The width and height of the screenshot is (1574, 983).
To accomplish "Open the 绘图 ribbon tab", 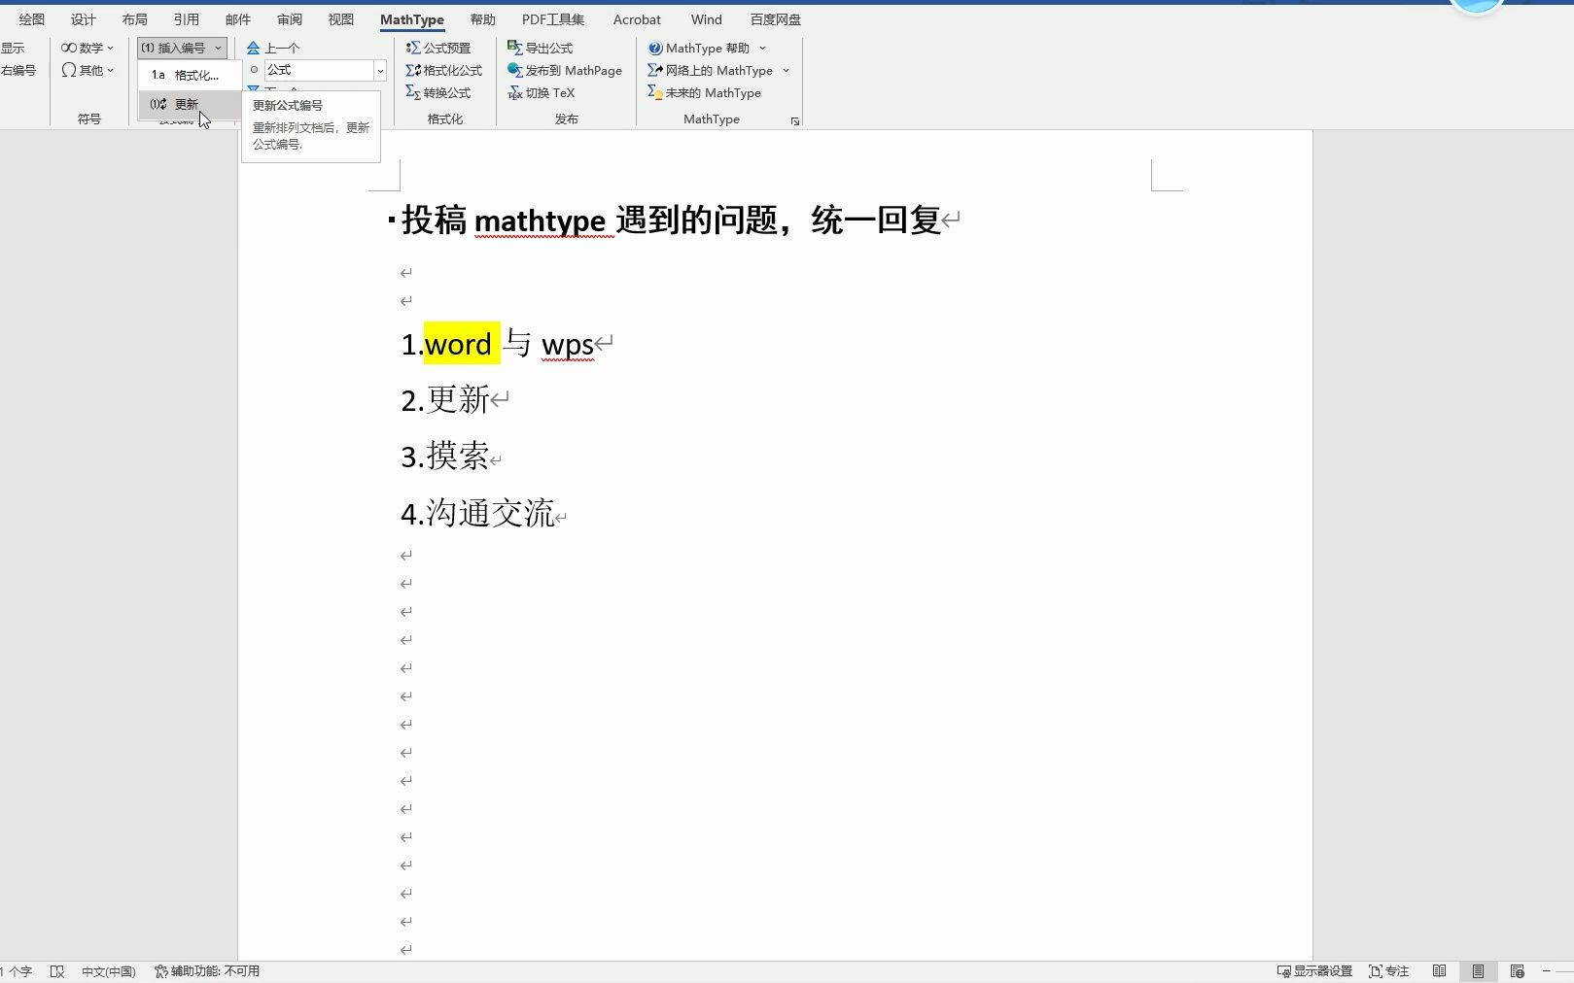I will pyautogui.click(x=32, y=19).
